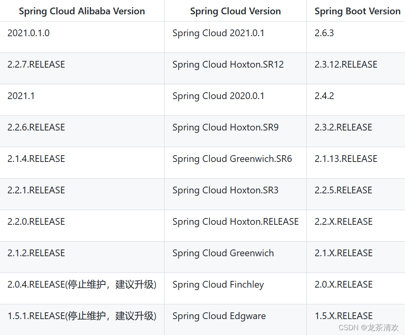405x335 pixels.
Task: Select the '1.5.X.RELEASE' cell
Action: tap(356, 319)
